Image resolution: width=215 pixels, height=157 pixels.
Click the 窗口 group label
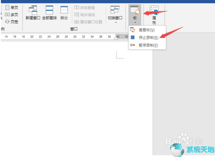point(74,29)
